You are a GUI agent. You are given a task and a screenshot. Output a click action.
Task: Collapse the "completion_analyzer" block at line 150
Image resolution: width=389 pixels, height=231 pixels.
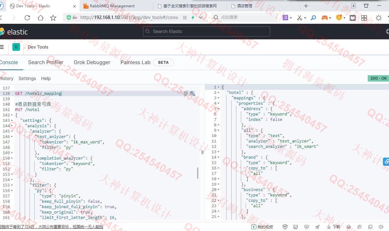[12, 158]
